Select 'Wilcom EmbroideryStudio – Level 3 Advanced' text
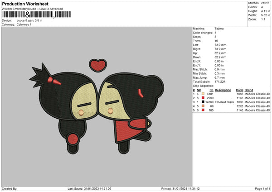The image size is (272, 192). (x=32, y=9)
